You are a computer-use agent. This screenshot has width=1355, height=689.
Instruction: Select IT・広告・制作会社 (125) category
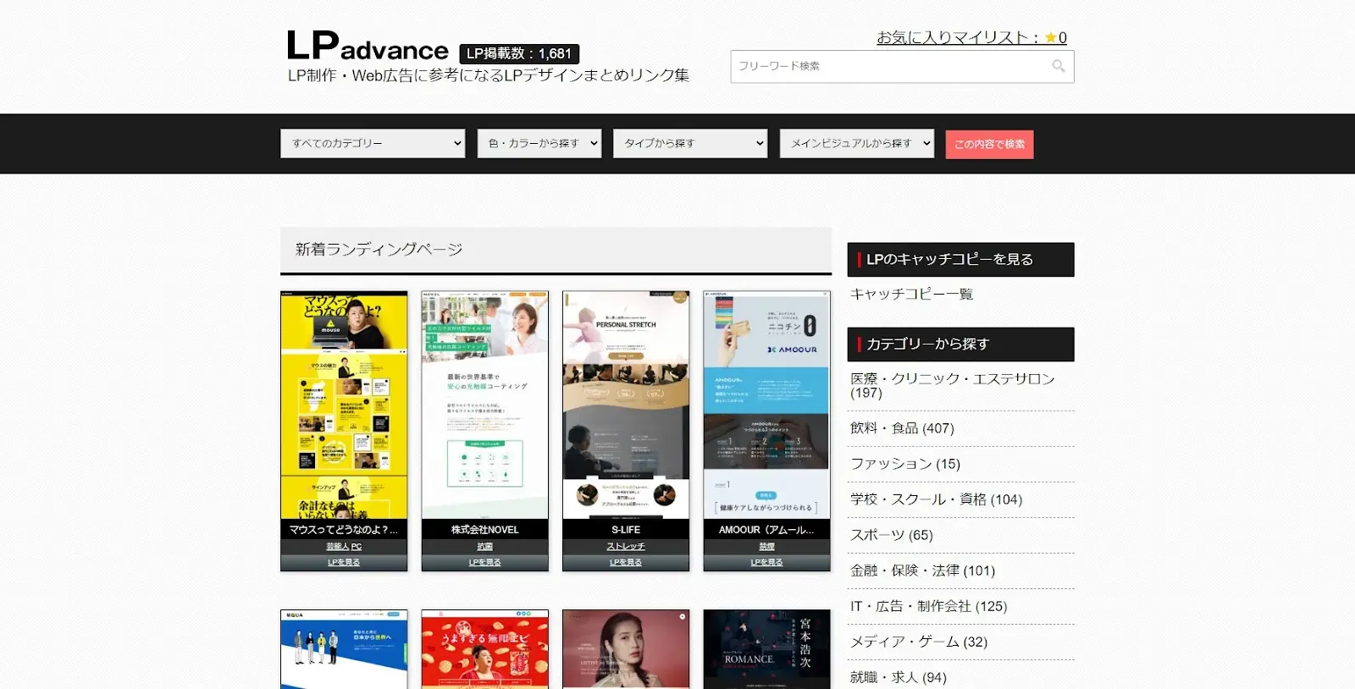click(x=928, y=606)
